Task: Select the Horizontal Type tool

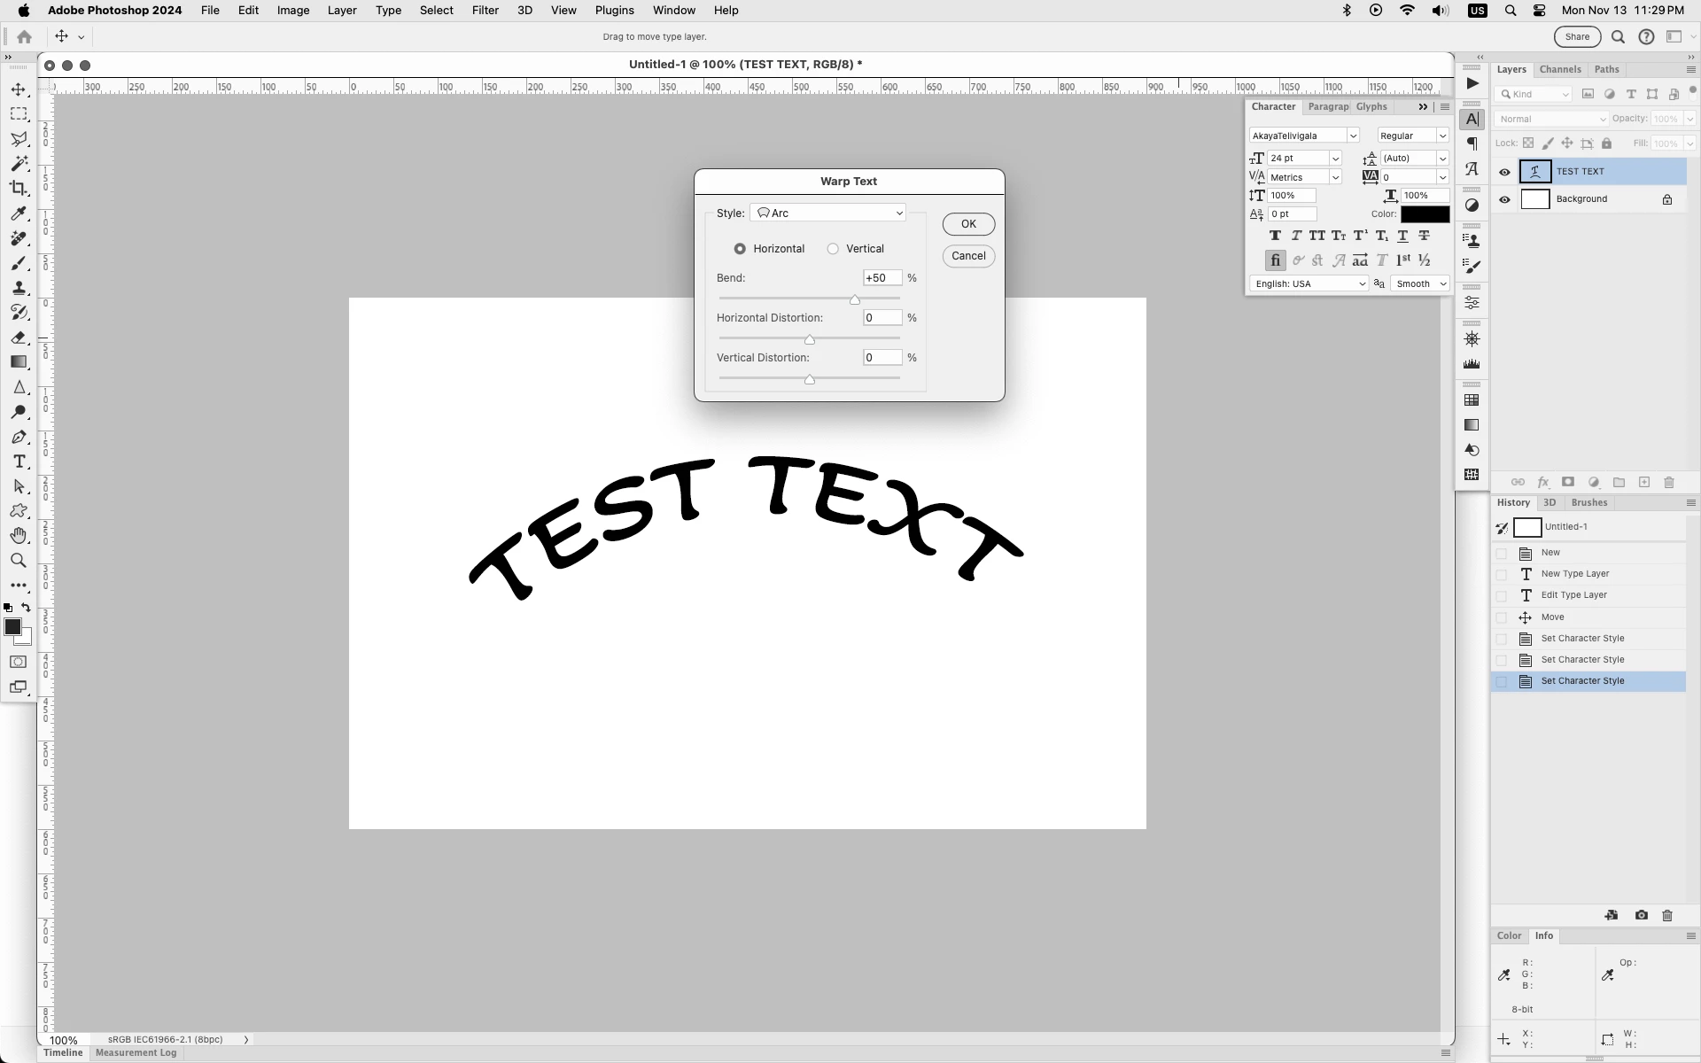Action: click(x=19, y=462)
